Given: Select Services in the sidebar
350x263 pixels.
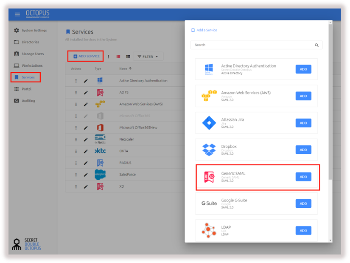Looking at the screenshot, I should coord(25,77).
